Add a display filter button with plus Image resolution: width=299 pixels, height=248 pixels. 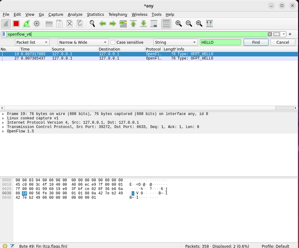pyautogui.click(x=290, y=34)
